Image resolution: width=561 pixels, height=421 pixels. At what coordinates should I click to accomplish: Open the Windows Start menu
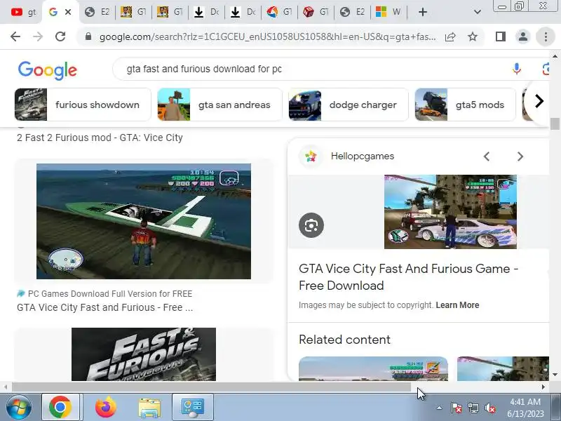(19, 408)
